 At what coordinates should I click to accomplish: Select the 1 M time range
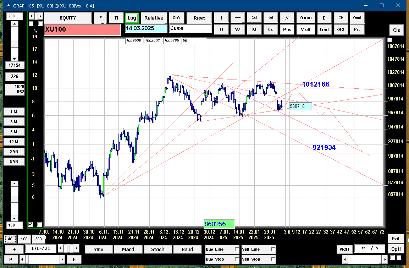[14, 112]
